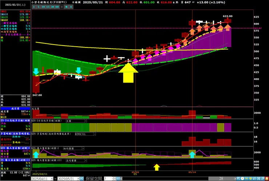
Task: Click the SMA20 value row
Action: pos(15,17)
